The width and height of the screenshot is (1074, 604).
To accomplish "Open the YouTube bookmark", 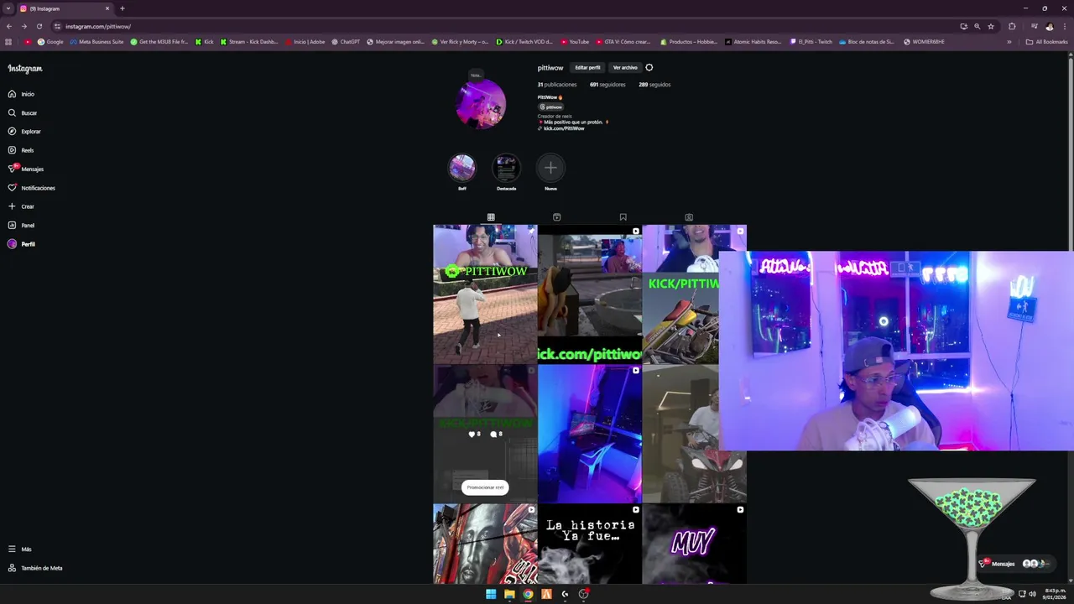I will 574,42.
